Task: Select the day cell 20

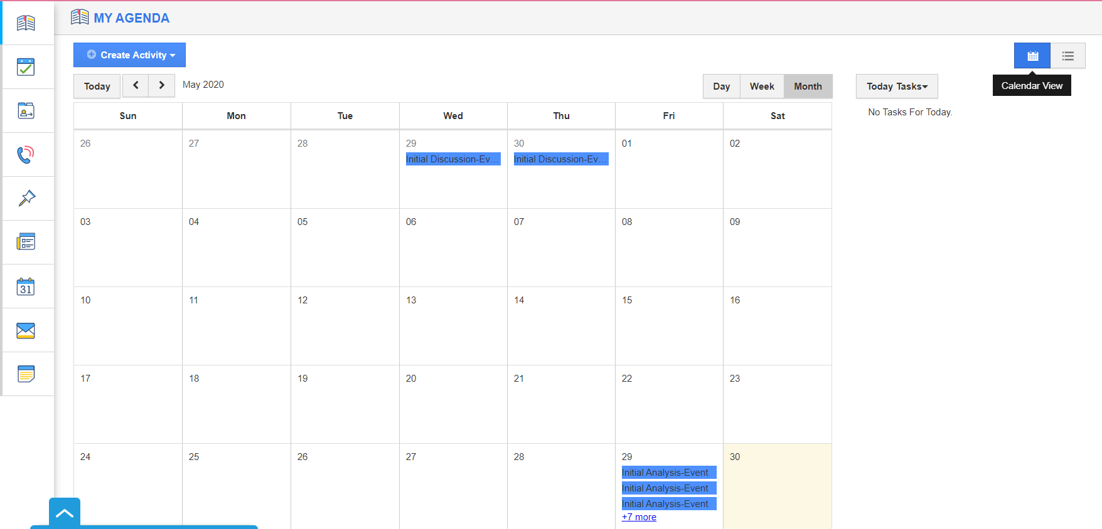Action: [x=453, y=404]
